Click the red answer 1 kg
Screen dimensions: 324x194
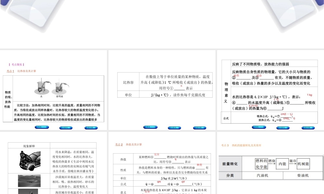[309, 95]
